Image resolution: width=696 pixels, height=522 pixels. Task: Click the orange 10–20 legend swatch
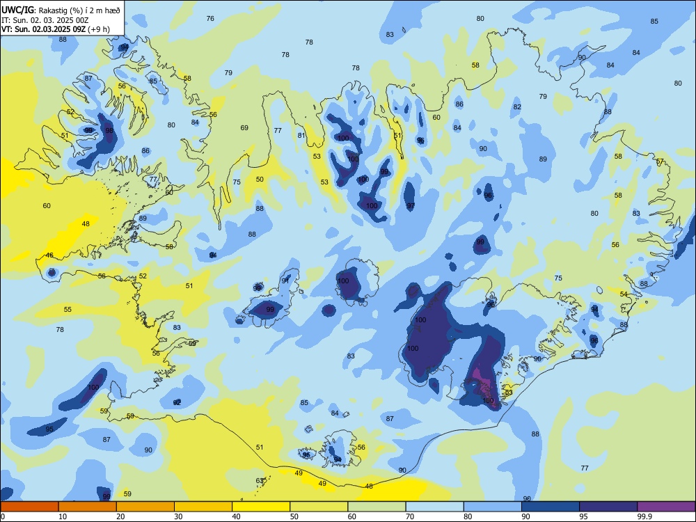click(88, 507)
